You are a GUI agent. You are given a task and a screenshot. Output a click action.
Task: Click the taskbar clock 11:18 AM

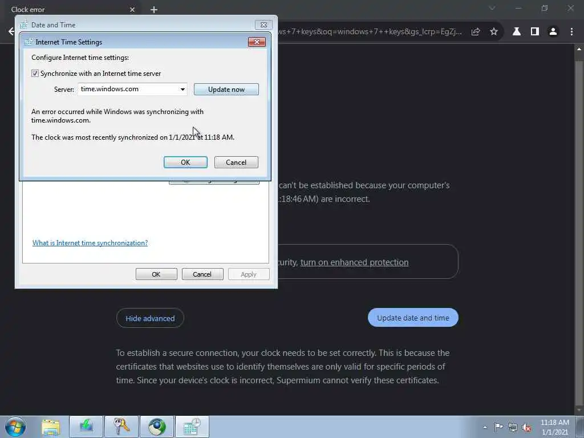click(x=554, y=427)
